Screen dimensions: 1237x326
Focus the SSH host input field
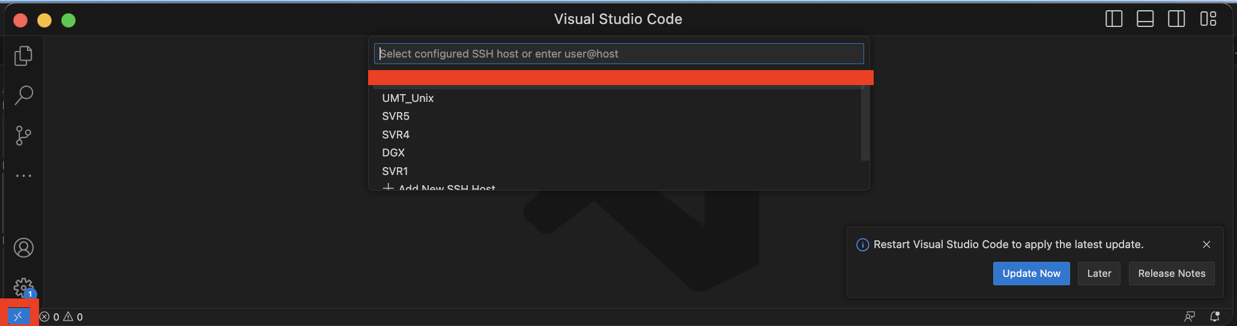pos(618,54)
